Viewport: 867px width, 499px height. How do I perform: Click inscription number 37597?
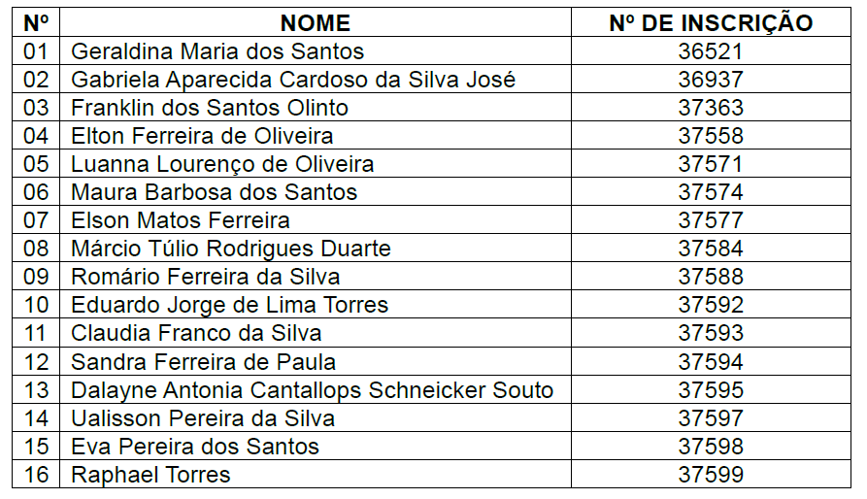711,418
